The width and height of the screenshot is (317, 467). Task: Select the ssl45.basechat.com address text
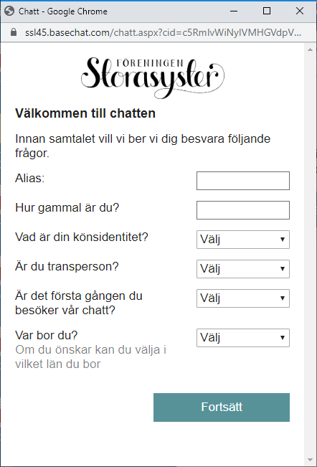click(163, 32)
